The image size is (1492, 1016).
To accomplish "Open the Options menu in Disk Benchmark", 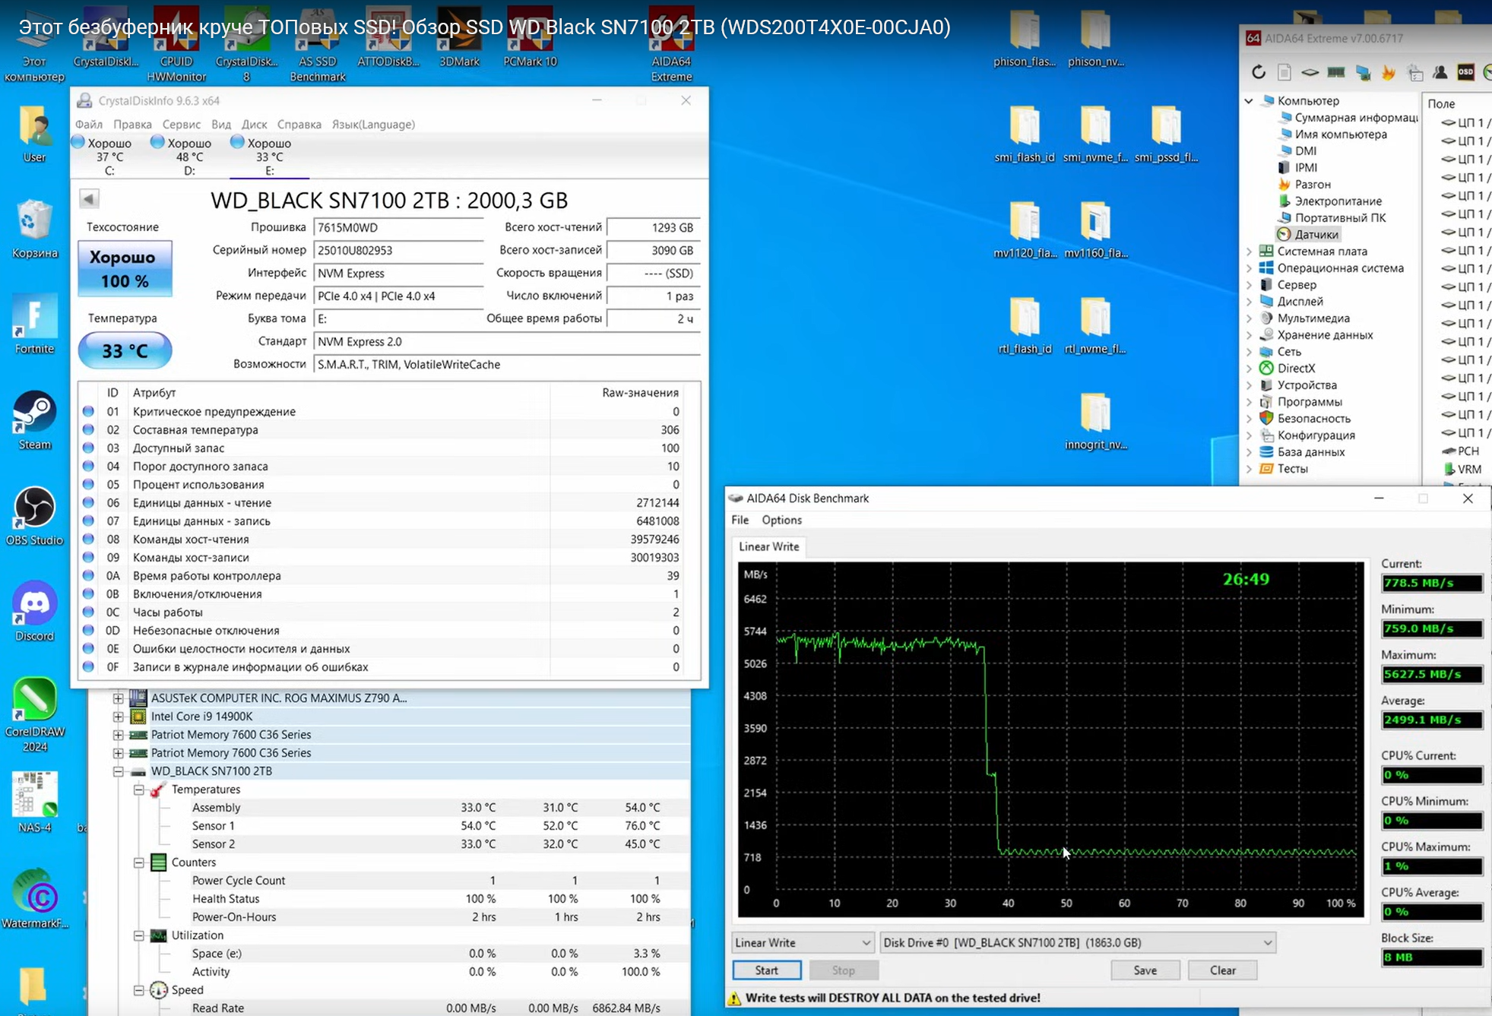I will click(781, 520).
